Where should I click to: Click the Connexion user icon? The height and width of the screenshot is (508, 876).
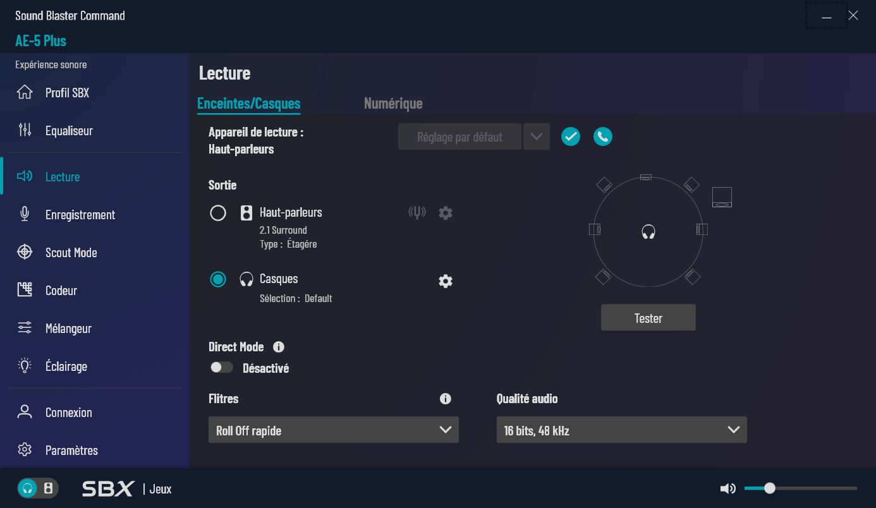(x=25, y=412)
